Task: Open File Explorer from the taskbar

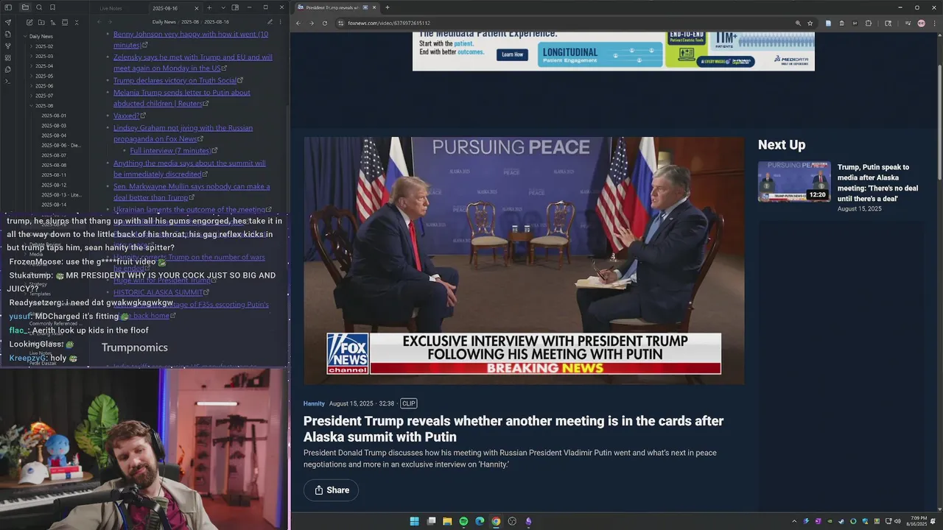Action: pos(447,521)
